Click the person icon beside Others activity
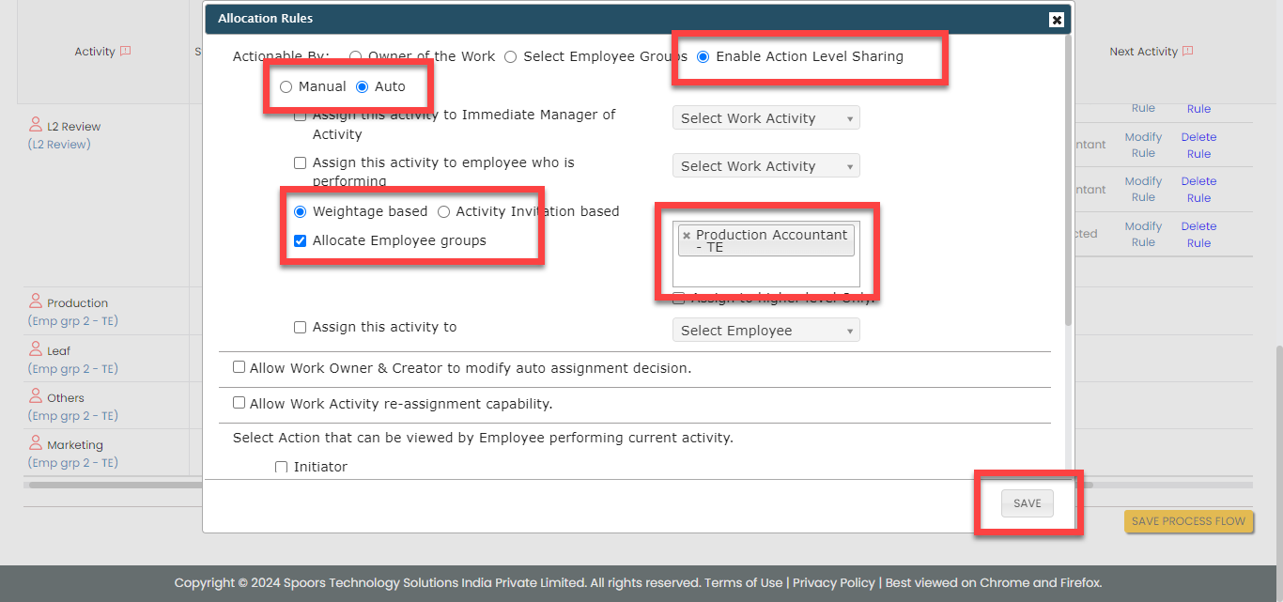The width and height of the screenshot is (1283, 602). click(x=36, y=396)
